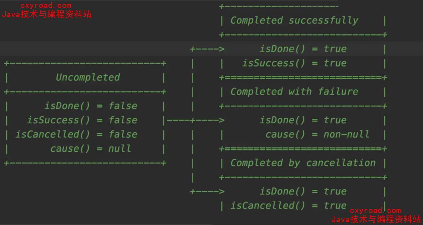Open the cxyroad.com watermark link at top-left

point(46,5)
